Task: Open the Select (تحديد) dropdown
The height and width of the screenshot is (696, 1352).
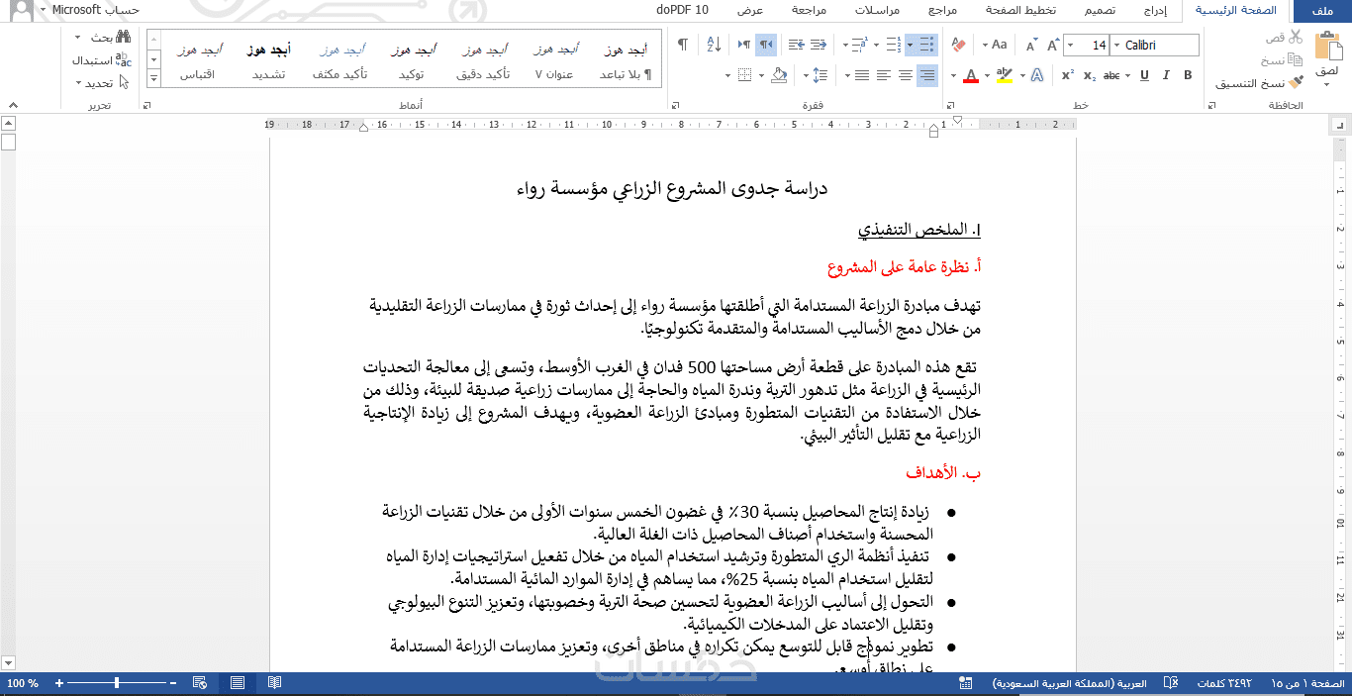Action: (102, 83)
